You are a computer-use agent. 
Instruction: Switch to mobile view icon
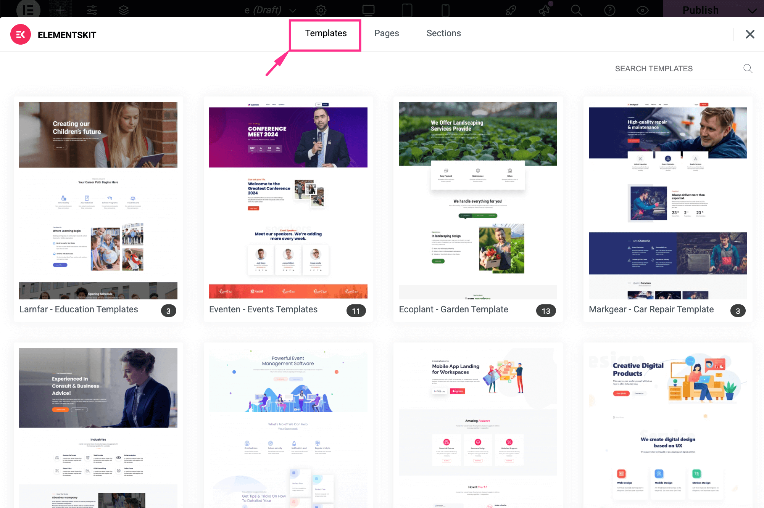click(445, 10)
